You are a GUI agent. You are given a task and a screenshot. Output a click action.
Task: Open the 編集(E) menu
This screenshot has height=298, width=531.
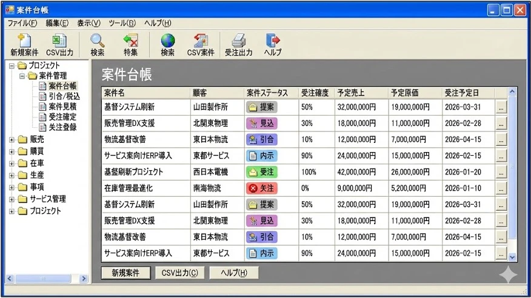click(x=57, y=23)
